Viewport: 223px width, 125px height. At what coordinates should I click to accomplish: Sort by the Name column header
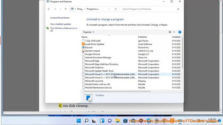click(x=84, y=37)
